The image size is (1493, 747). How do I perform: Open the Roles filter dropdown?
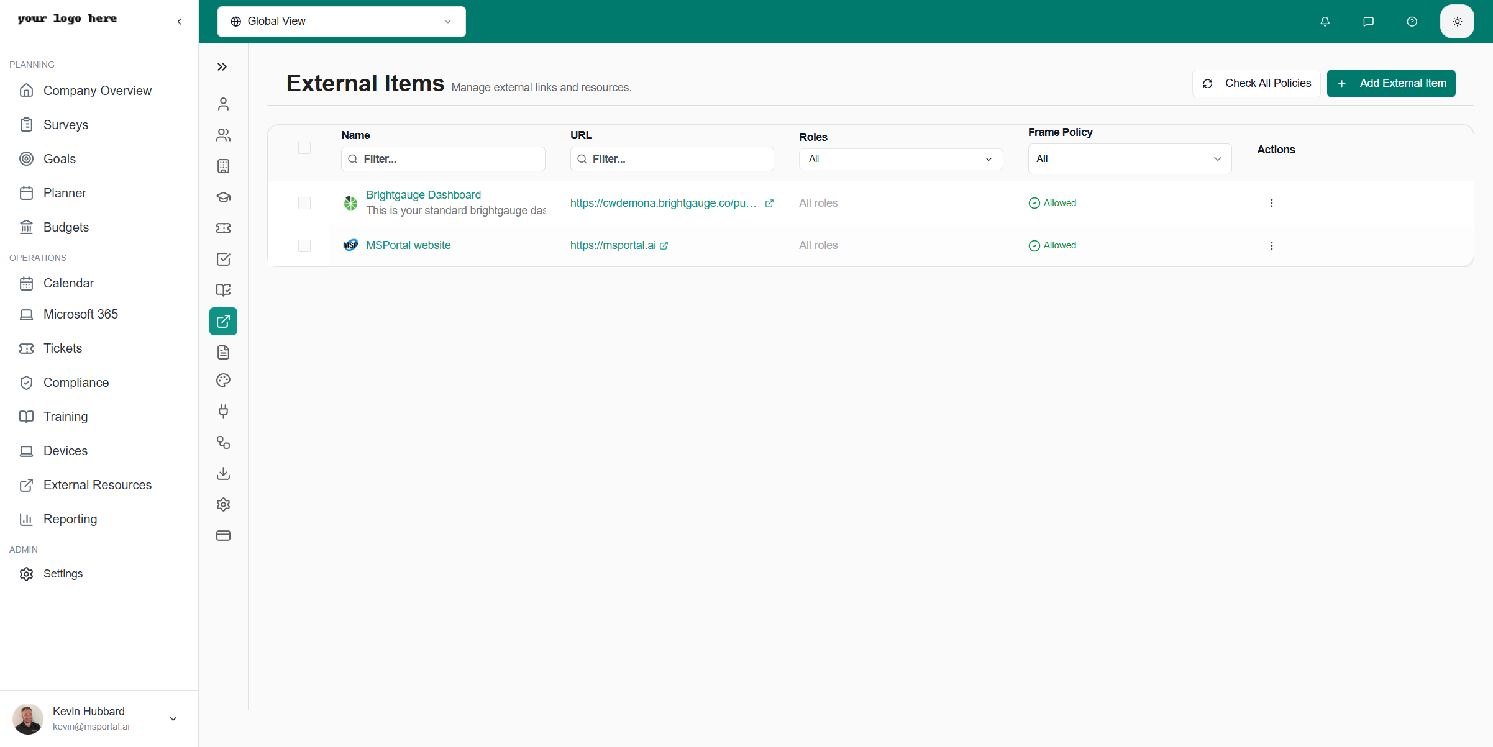[x=900, y=159]
